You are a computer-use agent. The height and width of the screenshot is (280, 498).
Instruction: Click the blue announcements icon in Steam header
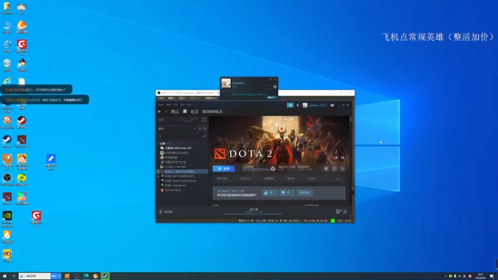pos(290,105)
